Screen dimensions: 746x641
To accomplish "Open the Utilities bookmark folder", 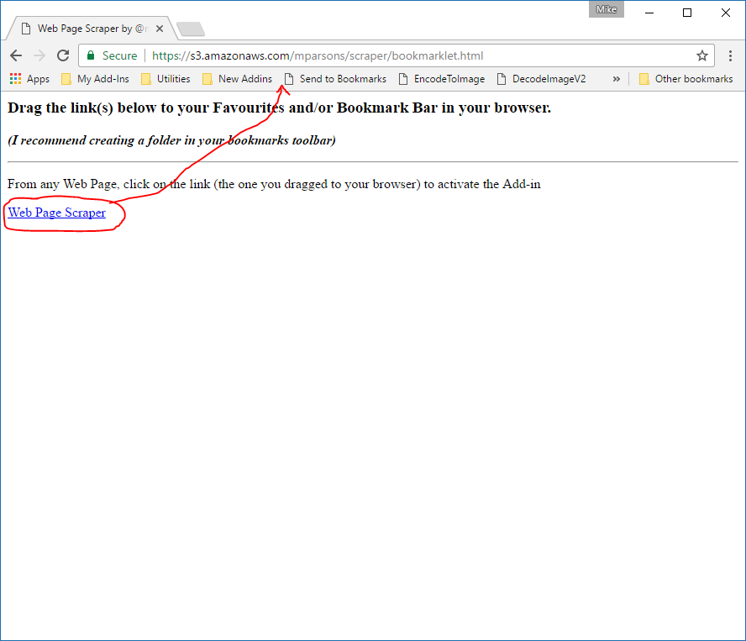I will pos(166,79).
